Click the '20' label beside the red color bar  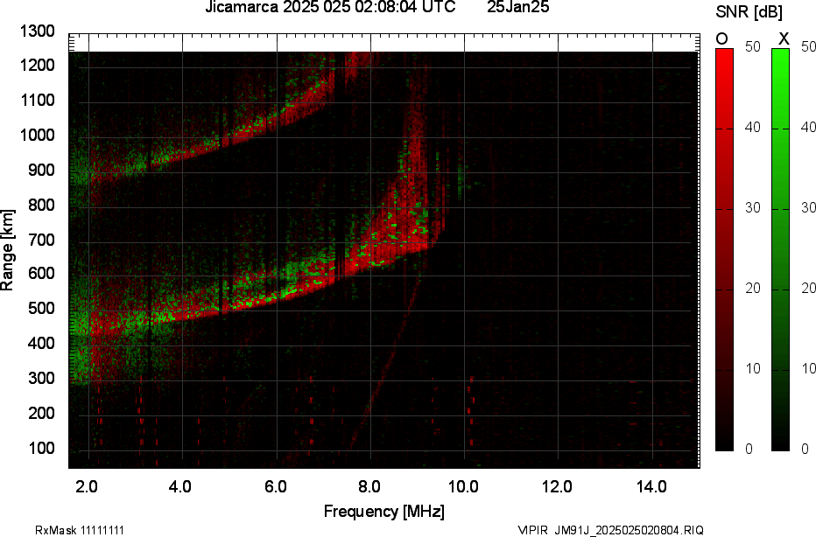point(752,288)
